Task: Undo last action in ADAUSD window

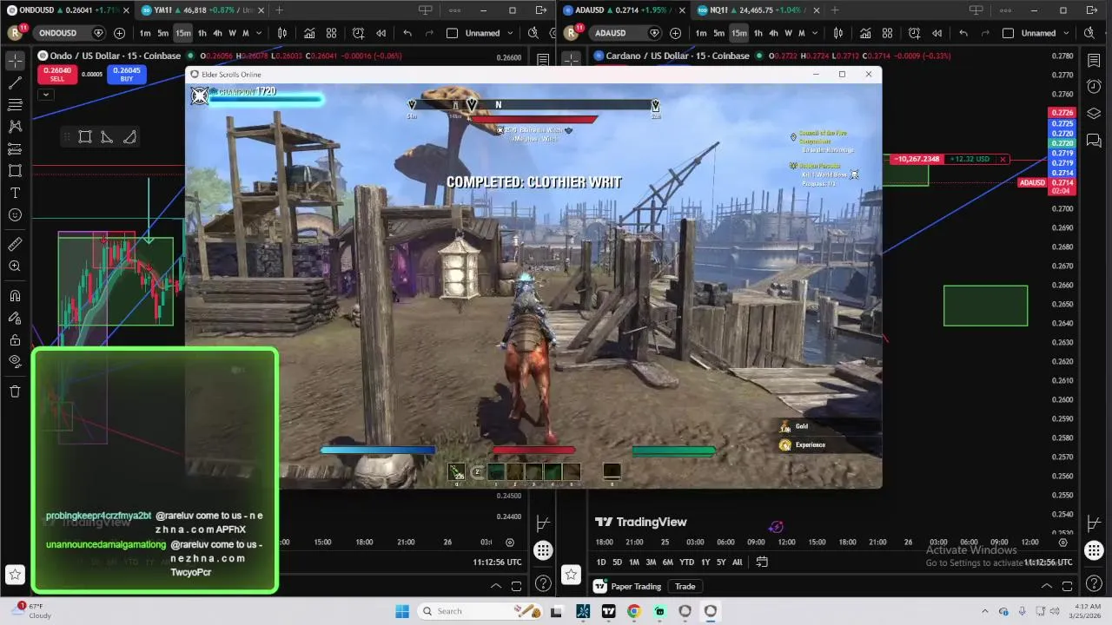Action: [x=963, y=33]
